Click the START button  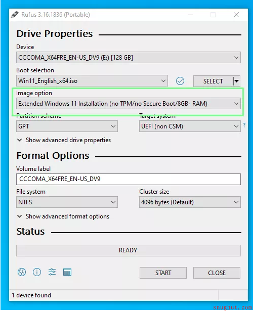163,273
